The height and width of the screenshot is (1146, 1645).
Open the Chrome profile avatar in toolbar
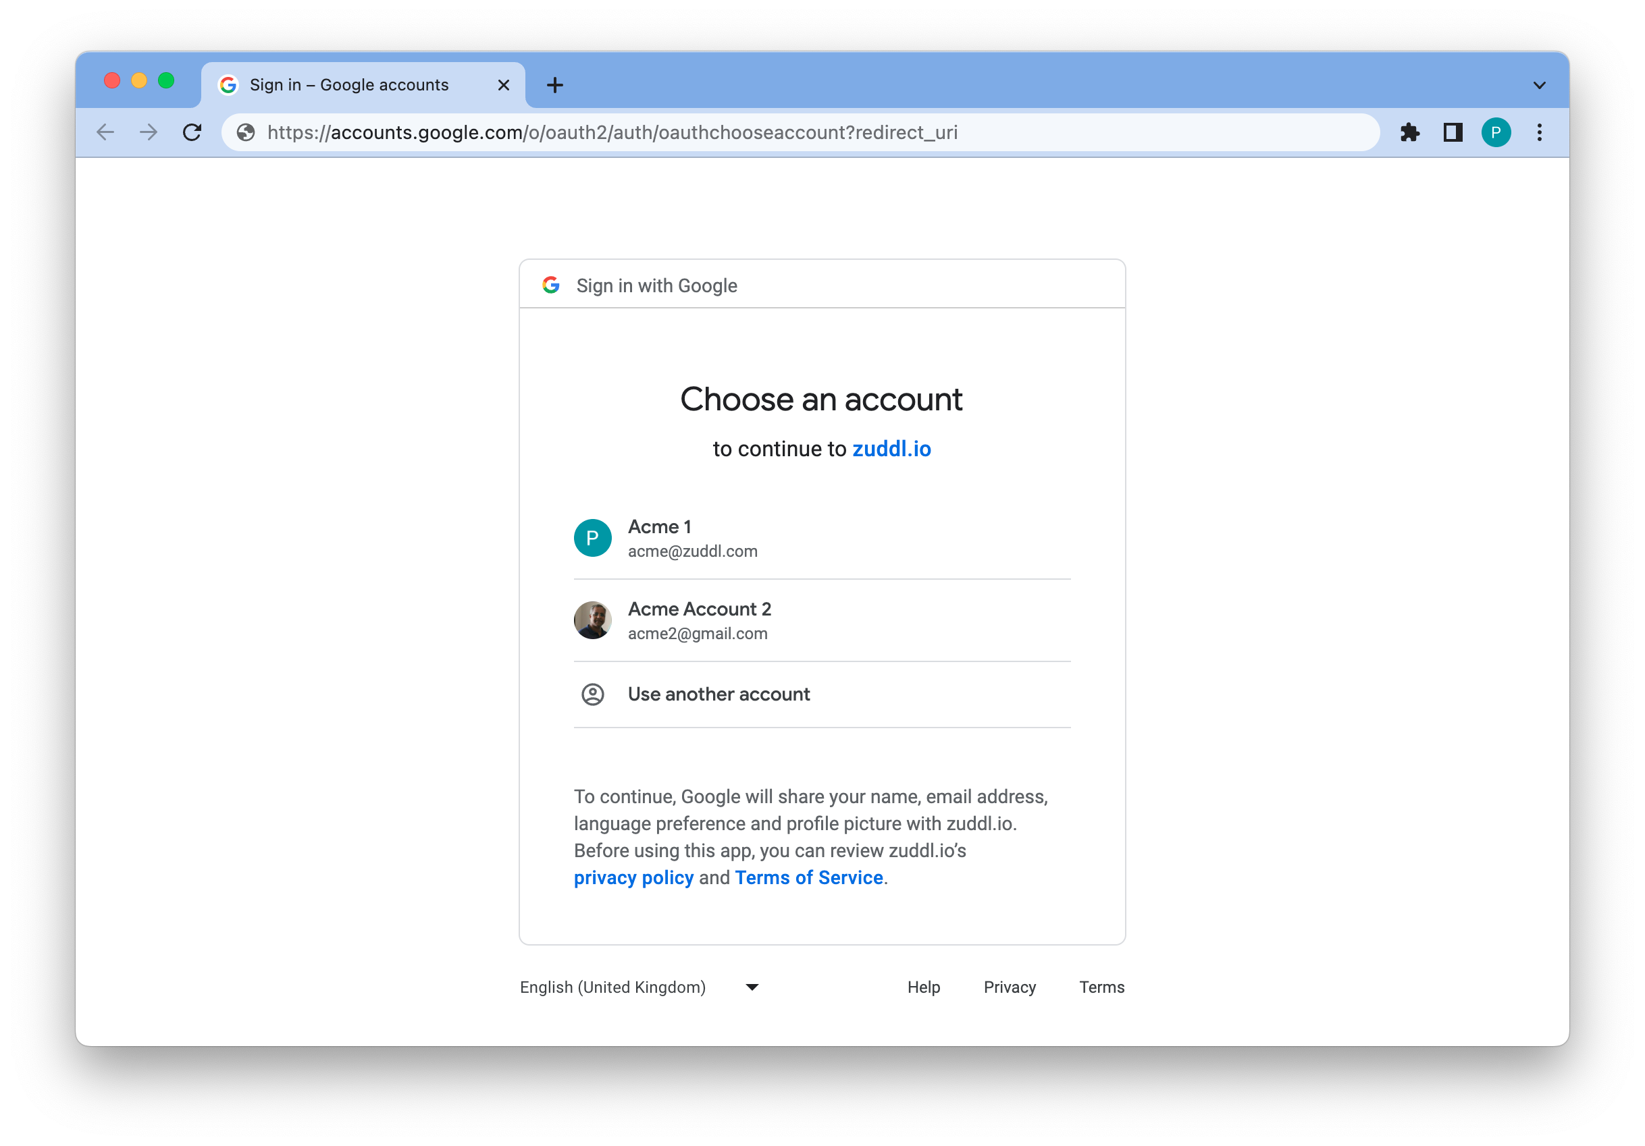pyautogui.click(x=1495, y=132)
